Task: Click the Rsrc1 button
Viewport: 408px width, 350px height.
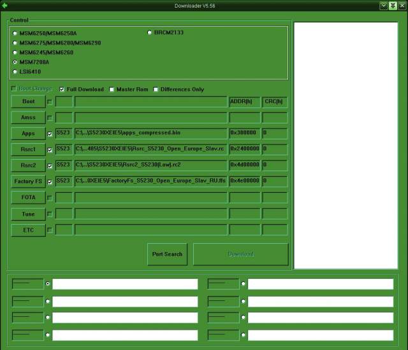Action: 28,150
